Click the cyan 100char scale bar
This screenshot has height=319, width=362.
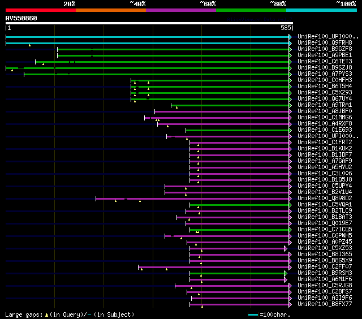click(x=253, y=314)
